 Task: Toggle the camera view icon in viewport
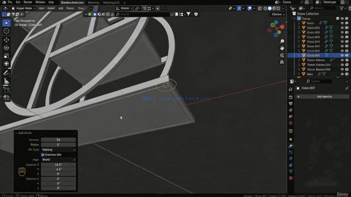coord(282,55)
